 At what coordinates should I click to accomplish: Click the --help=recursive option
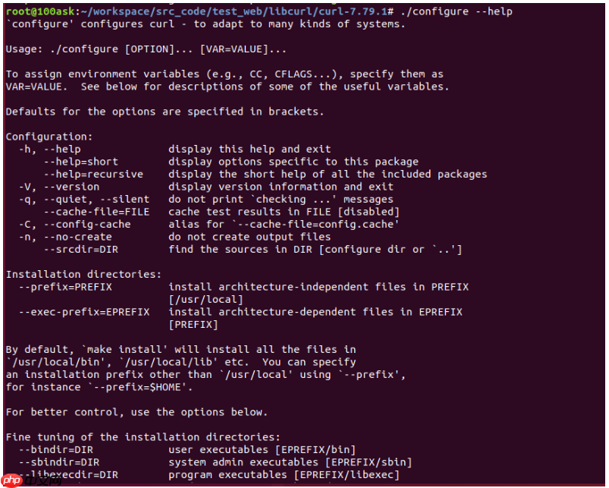[x=93, y=174]
